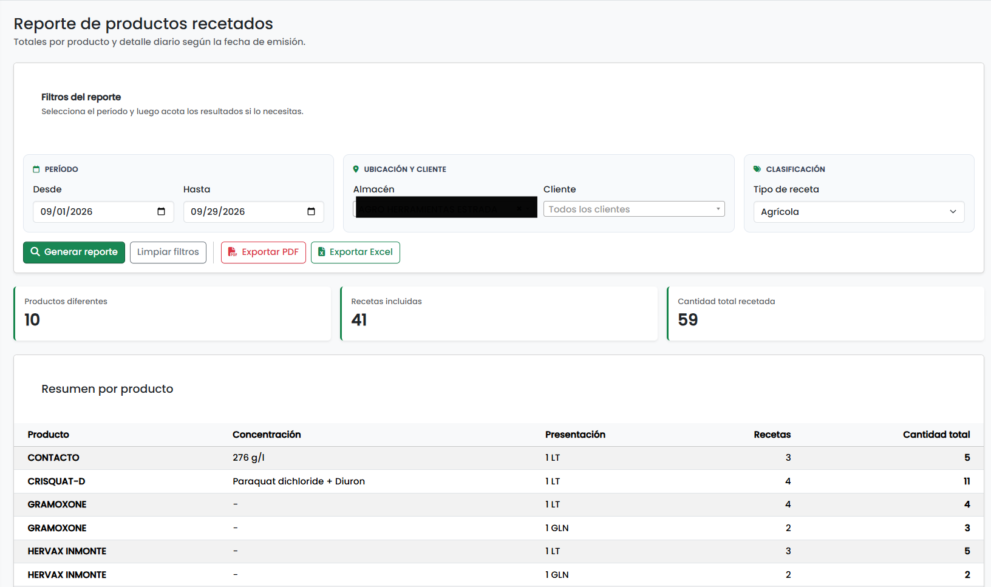Click the Exportar Excel button

tap(355, 253)
